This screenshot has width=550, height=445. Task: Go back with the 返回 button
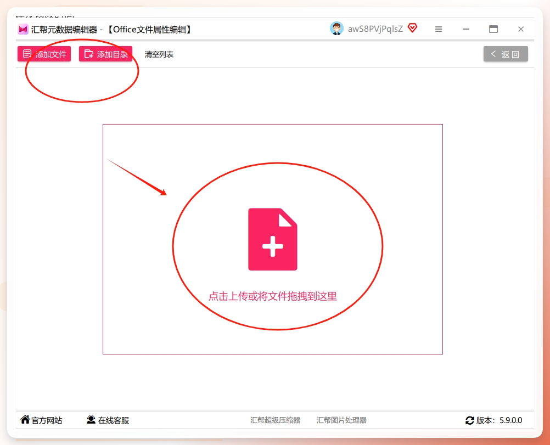(x=506, y=54)
